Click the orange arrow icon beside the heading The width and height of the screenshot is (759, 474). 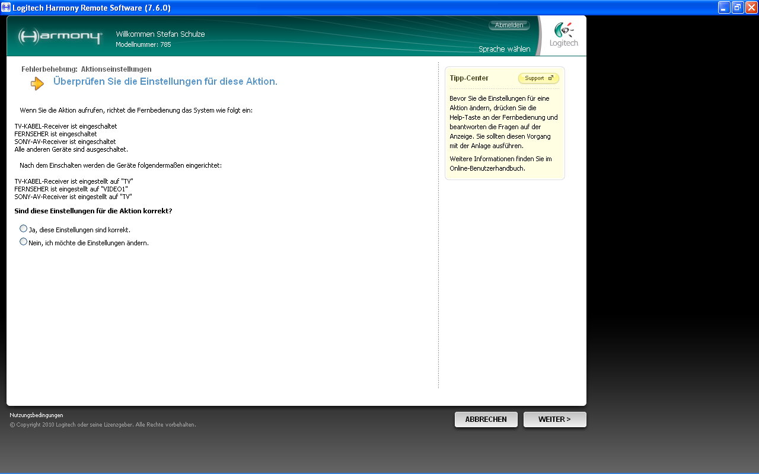37,84
